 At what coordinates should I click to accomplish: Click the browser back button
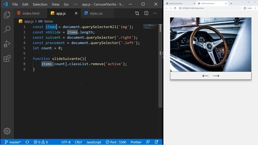(x=166, y=8)
